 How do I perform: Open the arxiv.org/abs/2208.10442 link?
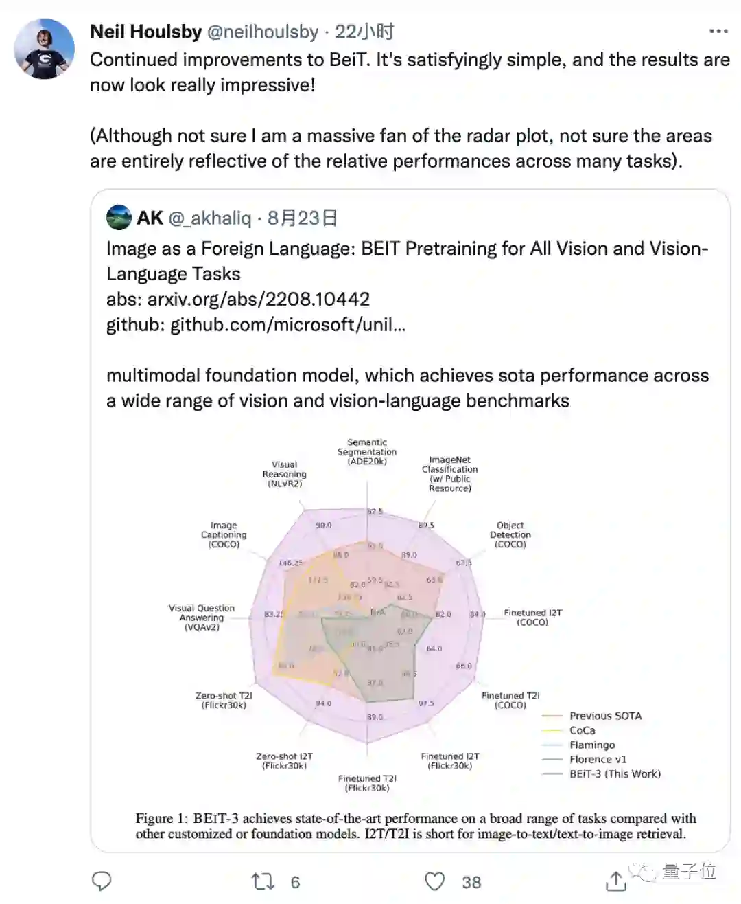(258, 299)
